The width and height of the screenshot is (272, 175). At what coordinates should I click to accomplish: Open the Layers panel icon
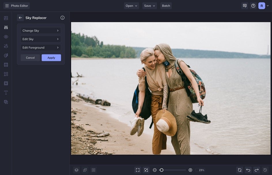tap(76, 170)
